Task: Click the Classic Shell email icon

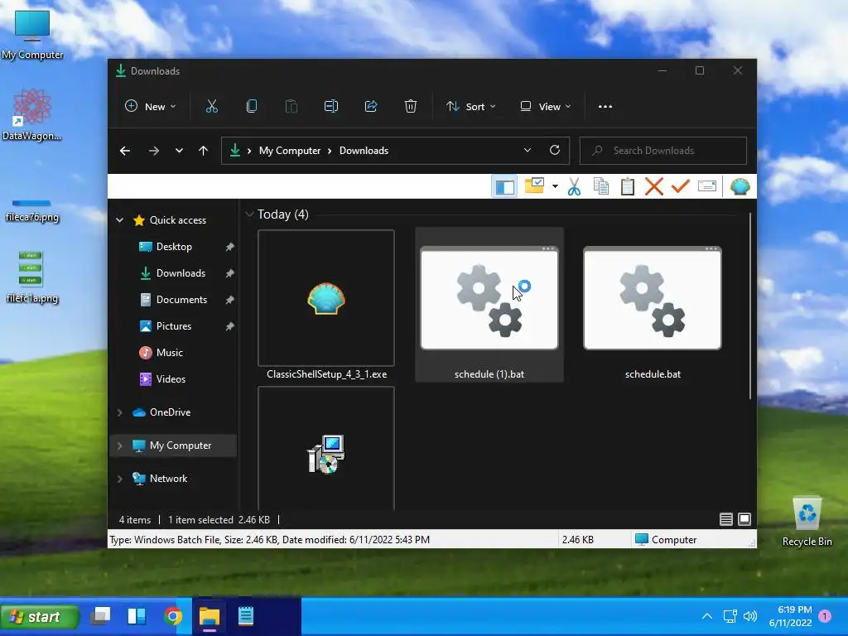Action: [707, 186]
